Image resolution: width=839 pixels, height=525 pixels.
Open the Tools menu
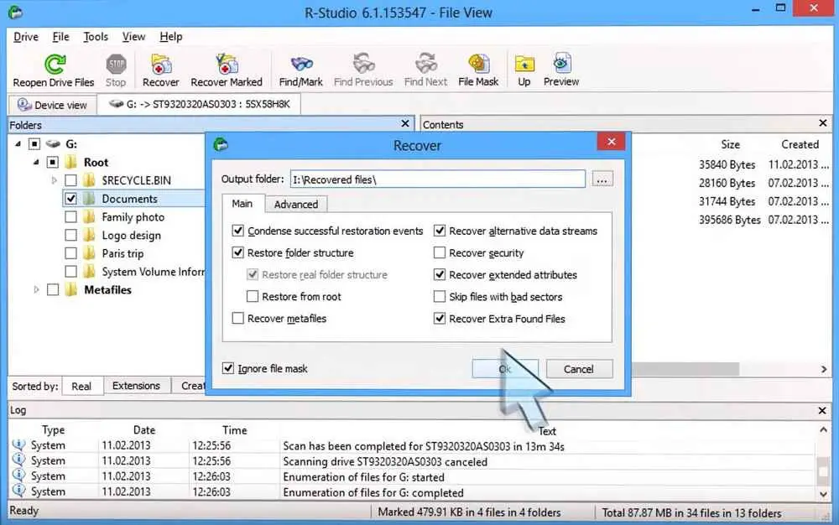click(96, 37)
